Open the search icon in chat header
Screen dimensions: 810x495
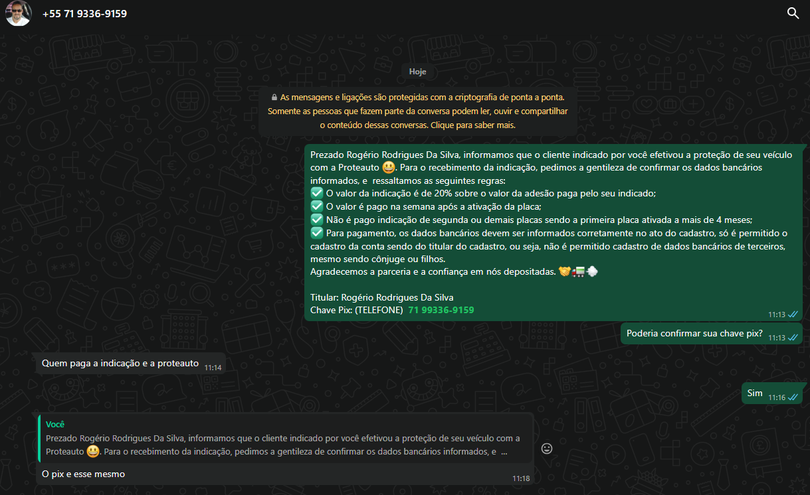click(x=793, y=13)
